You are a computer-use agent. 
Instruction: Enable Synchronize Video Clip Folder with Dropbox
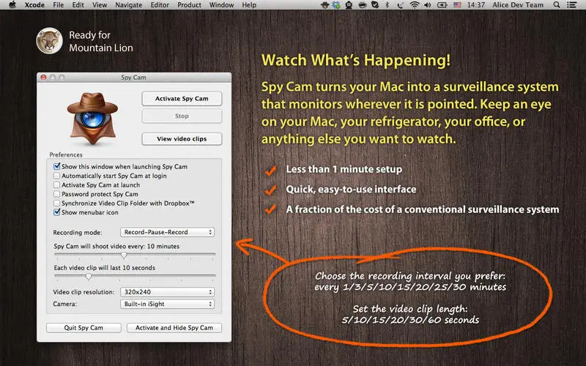pos(57,203)
